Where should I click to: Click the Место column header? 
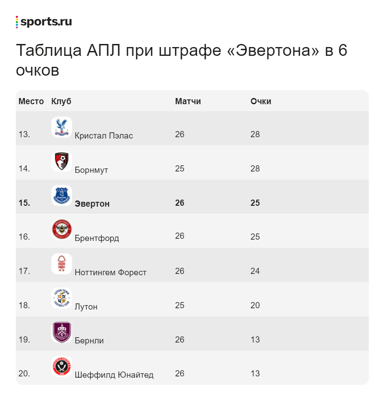31,102
